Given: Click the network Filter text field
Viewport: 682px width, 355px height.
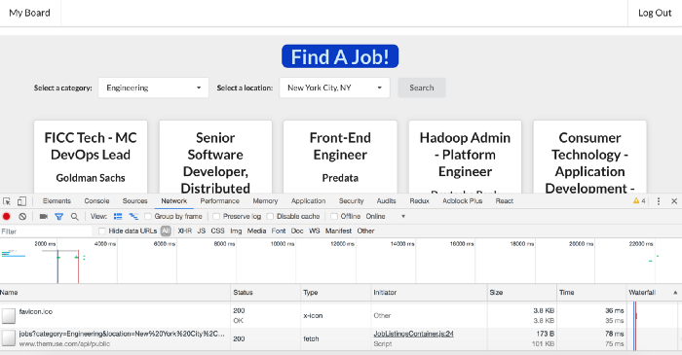Looking at the screenshot, I should (46, 231).
